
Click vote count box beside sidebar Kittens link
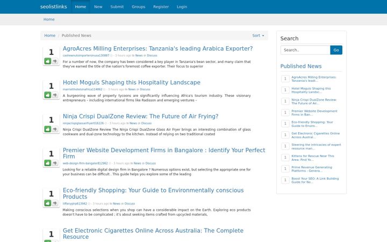285,158
